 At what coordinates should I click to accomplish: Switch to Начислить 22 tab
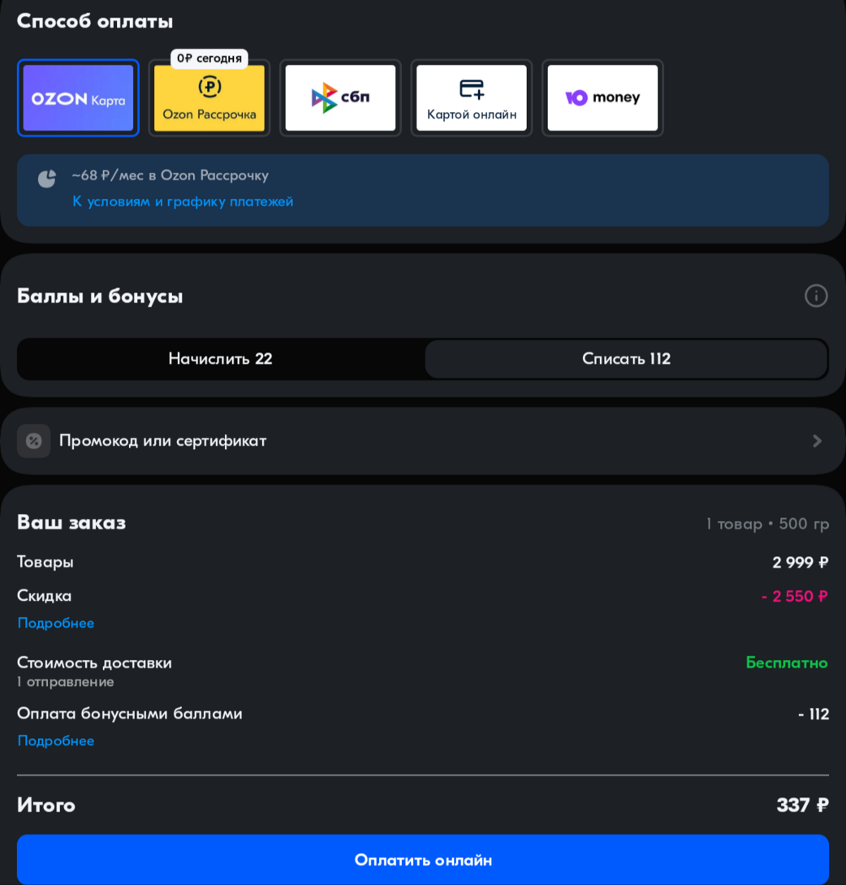[x=220, y=359]
